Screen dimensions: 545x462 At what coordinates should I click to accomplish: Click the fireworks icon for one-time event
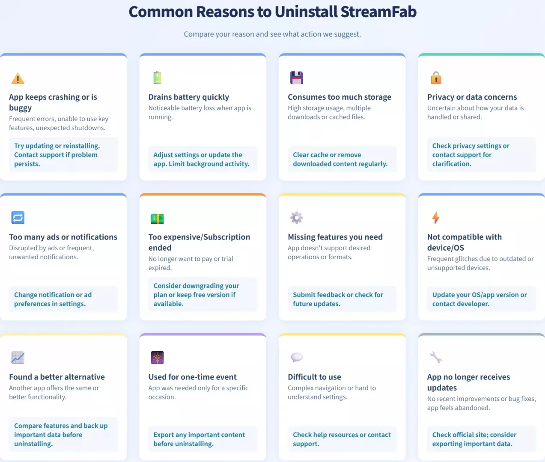[x=157, y=358]
